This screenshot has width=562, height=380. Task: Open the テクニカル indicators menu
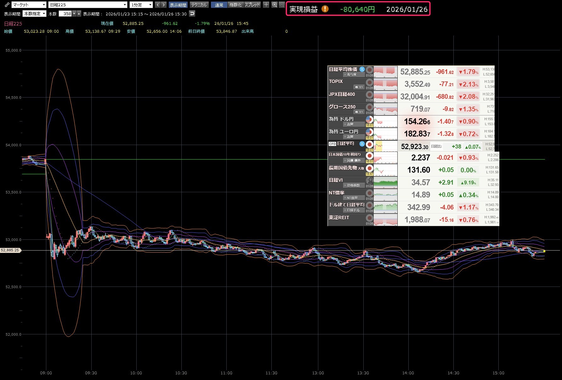click(x=199, y=5)
